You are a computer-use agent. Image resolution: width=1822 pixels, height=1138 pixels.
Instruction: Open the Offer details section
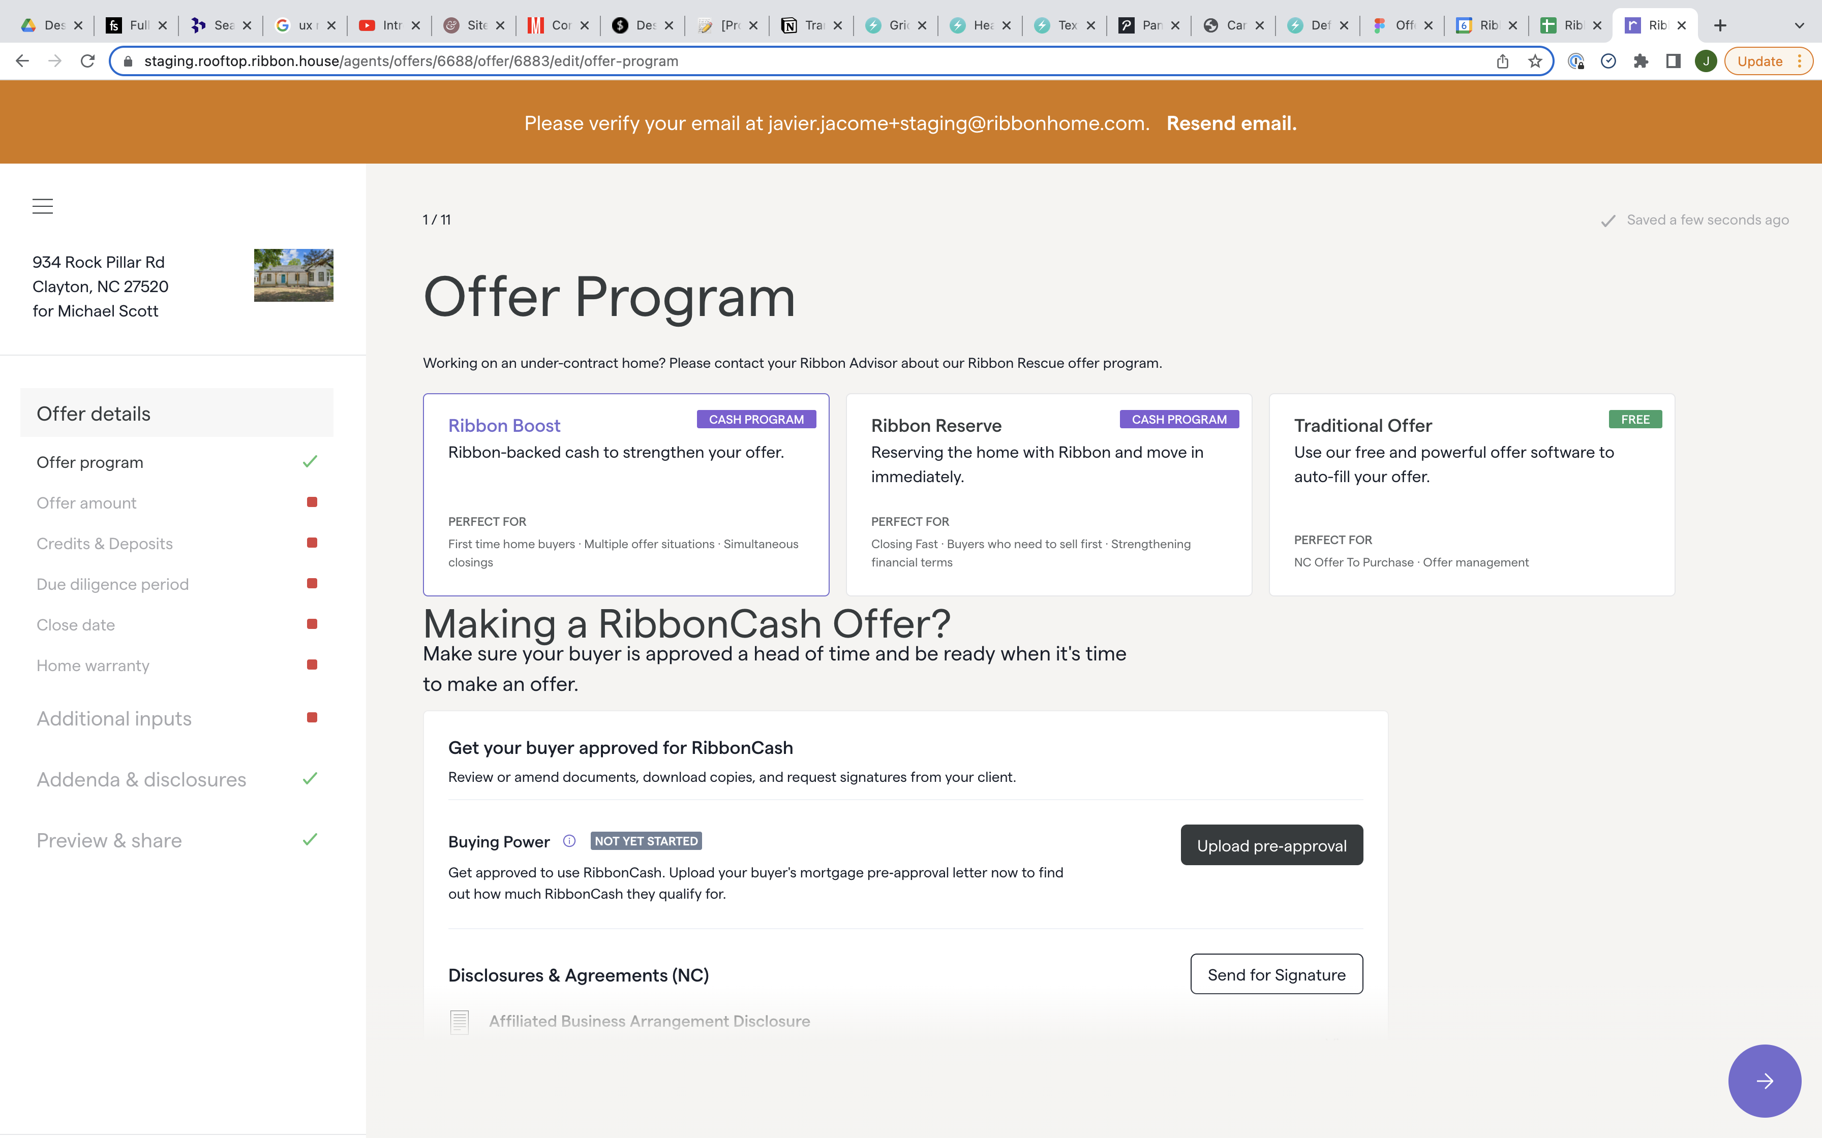coord(177,413)
